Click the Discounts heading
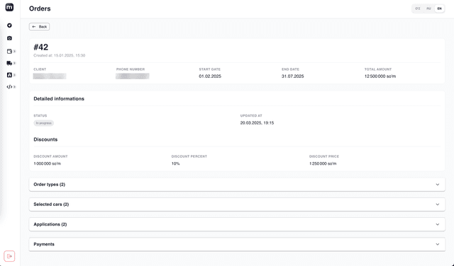The width and height of the screenshot is (454, 266). pos(45,139)
